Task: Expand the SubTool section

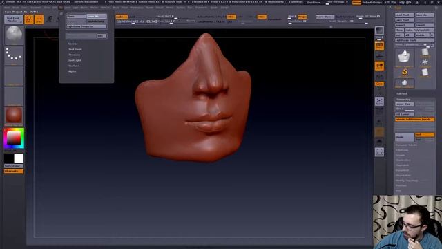Action: pyautogui.click(x=401, y=94)
